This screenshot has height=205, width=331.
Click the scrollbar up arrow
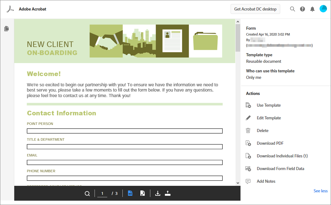[x=238, y=21]
